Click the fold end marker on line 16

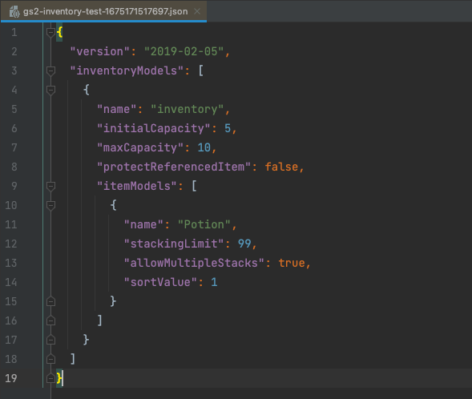[50, 320]
